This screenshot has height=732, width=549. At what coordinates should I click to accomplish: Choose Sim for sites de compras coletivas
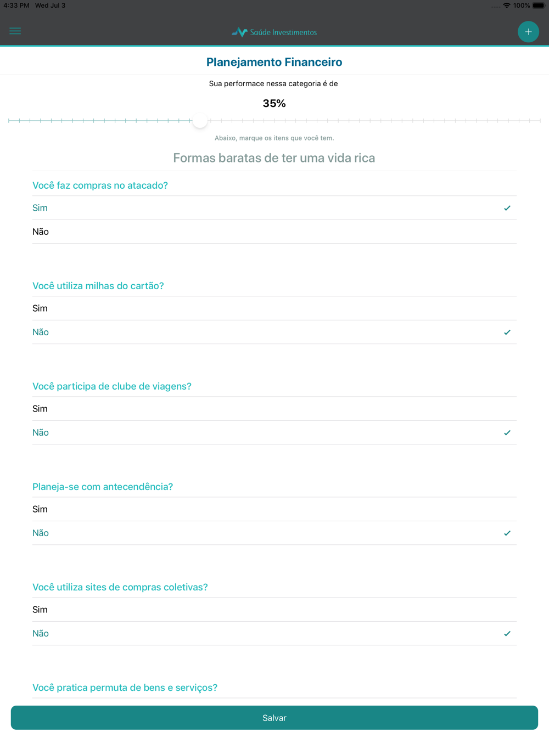click(x=274, y=610)
